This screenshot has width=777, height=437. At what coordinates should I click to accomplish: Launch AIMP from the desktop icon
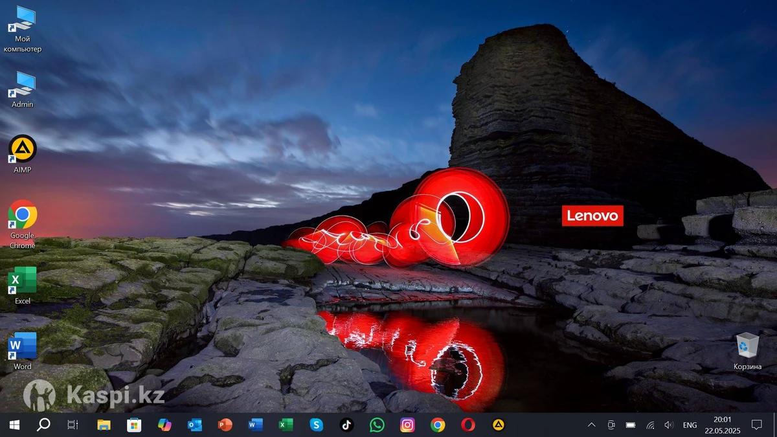click(23, 154)
